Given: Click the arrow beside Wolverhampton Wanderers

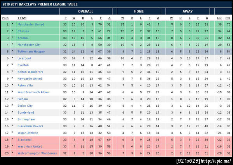Looking at the screenshot, I should 12,153.
